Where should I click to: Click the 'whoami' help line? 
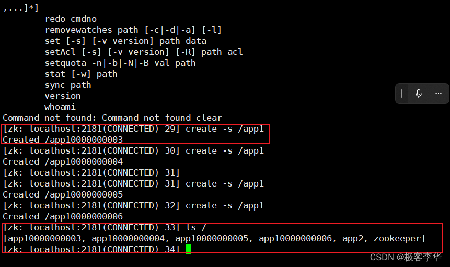(x=60, y=107)
